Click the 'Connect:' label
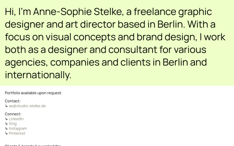Screen dimensions: 234x146 tap(13, 114)
